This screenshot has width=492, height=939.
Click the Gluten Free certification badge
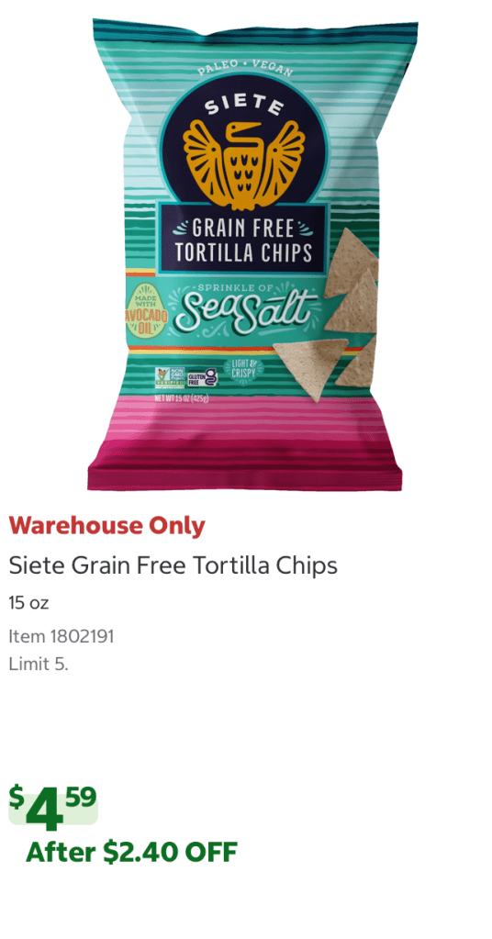[202, 378]
